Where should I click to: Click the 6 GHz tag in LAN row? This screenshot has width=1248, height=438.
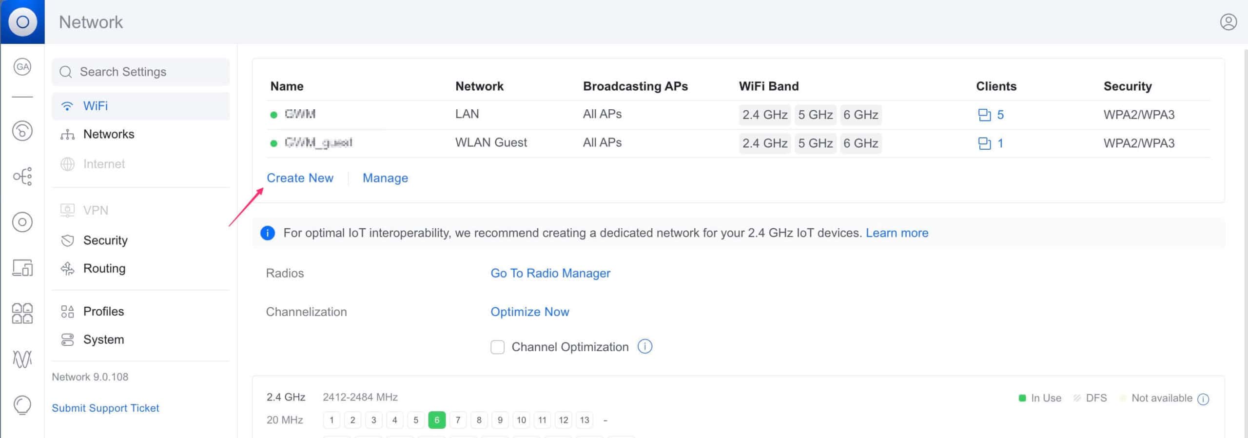(x=861, y=115)
